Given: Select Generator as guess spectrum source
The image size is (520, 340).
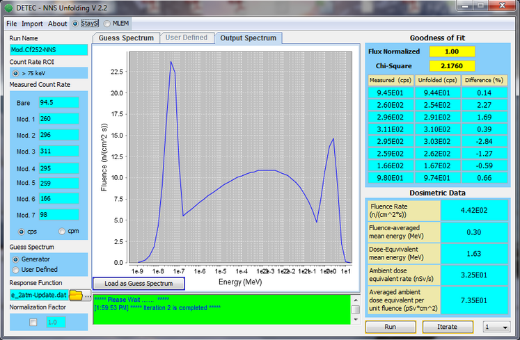Looking at the screenshot, I should point(15,259).
